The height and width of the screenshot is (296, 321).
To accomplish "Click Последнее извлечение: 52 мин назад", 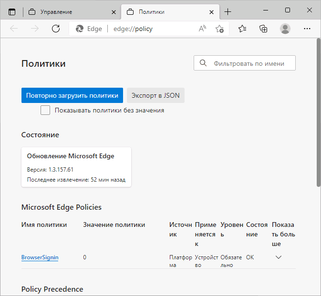I will coord(76,180).
